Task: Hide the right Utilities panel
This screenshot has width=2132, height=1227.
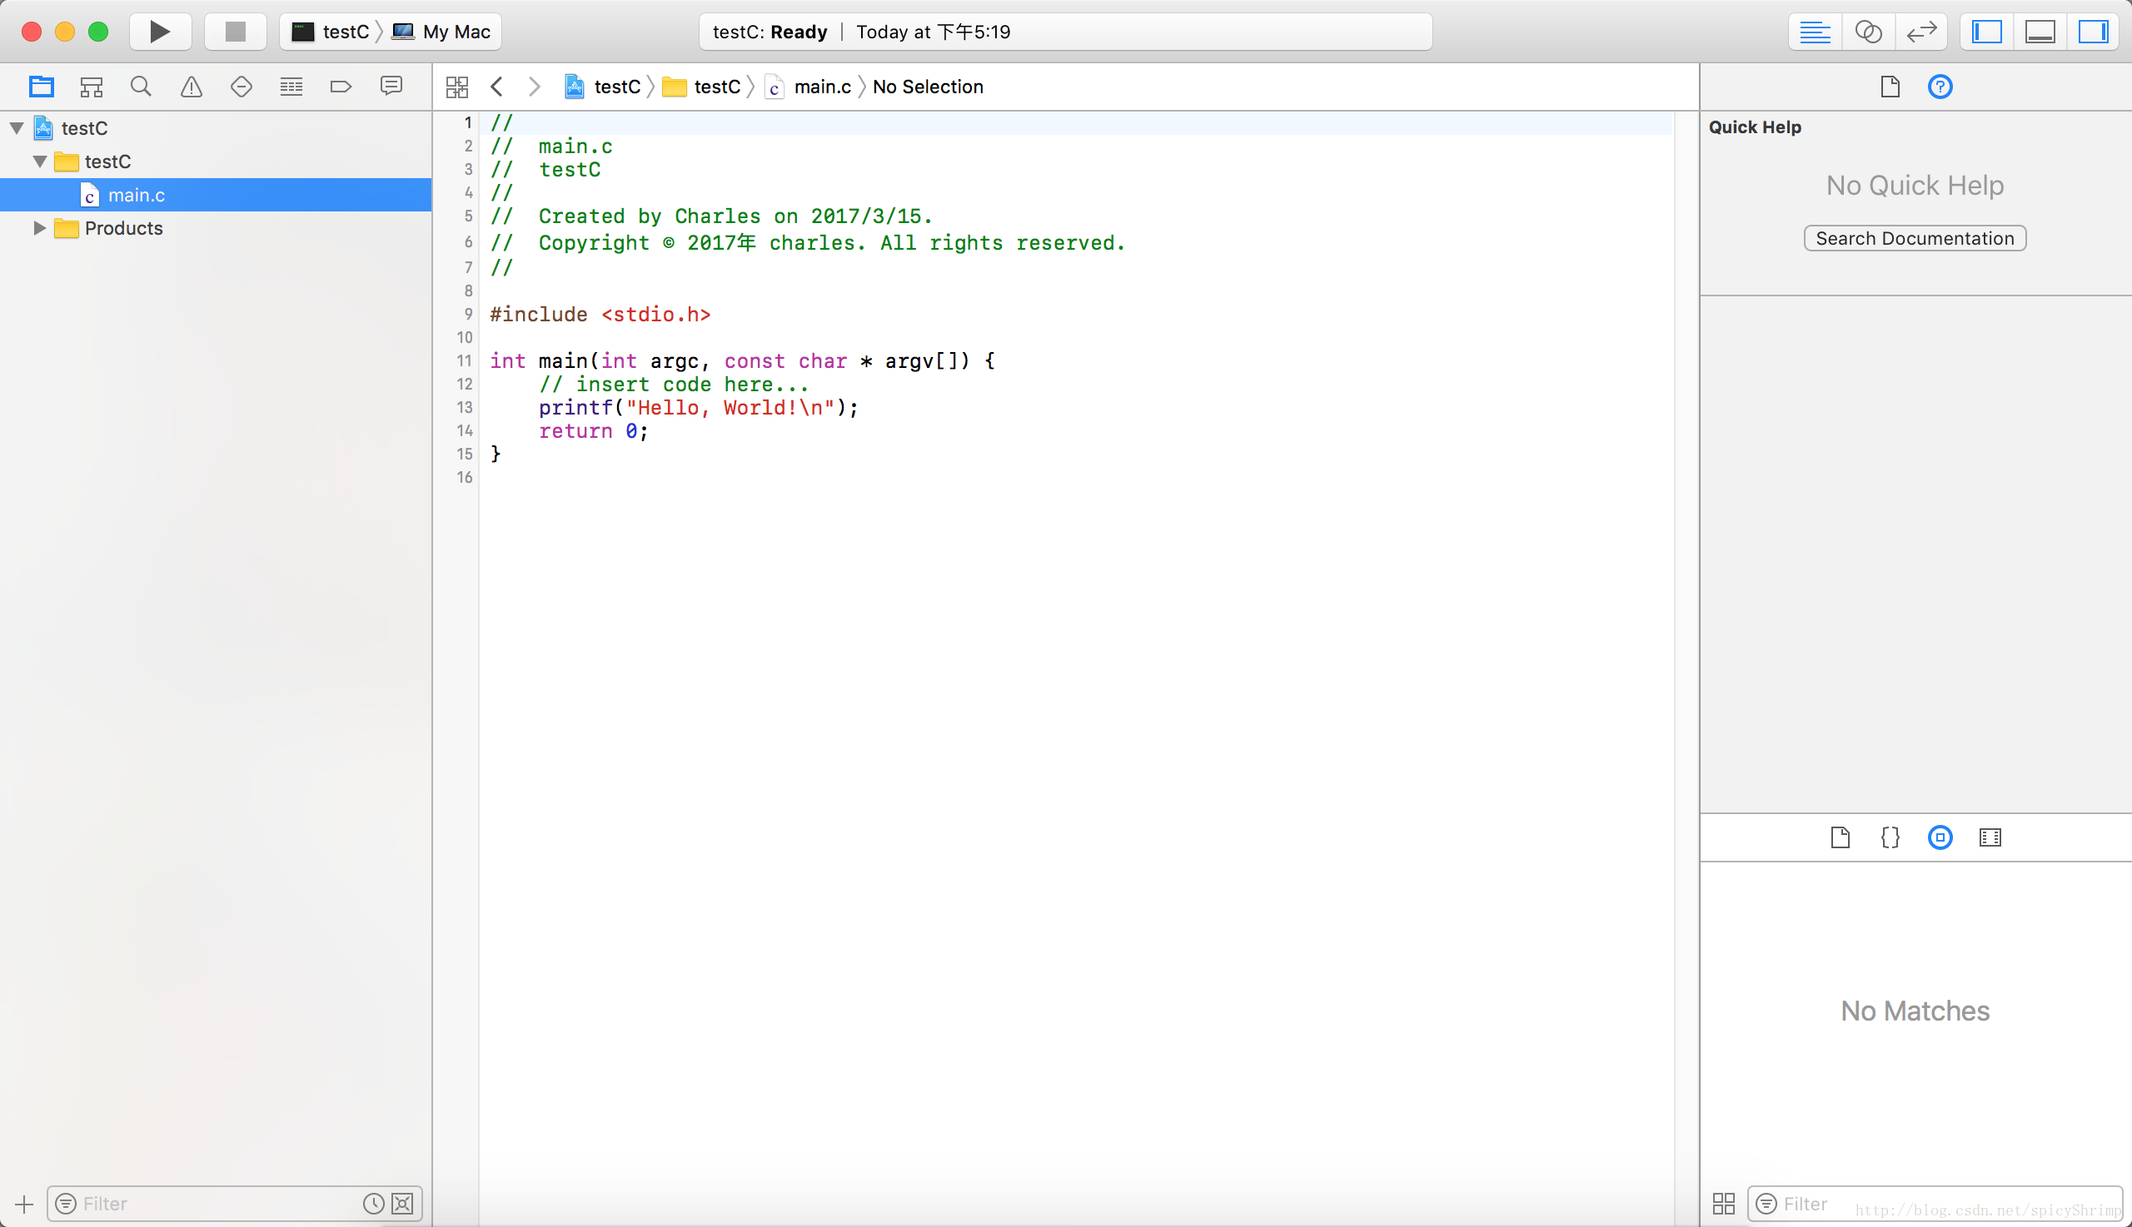Action: coord(2092,32)
